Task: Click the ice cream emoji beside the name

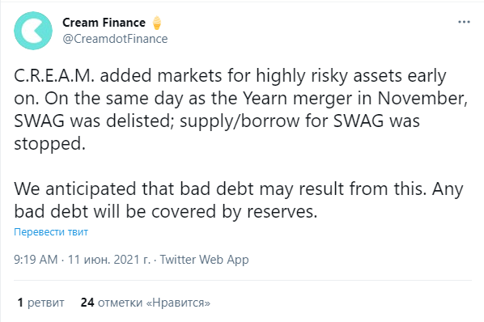Action: 157,23
